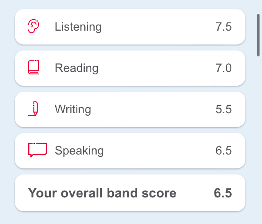Viewport: 262px width, 224px height.
Task: Click the 5.5 Writing score value
Action: click(x=224, y=109)
